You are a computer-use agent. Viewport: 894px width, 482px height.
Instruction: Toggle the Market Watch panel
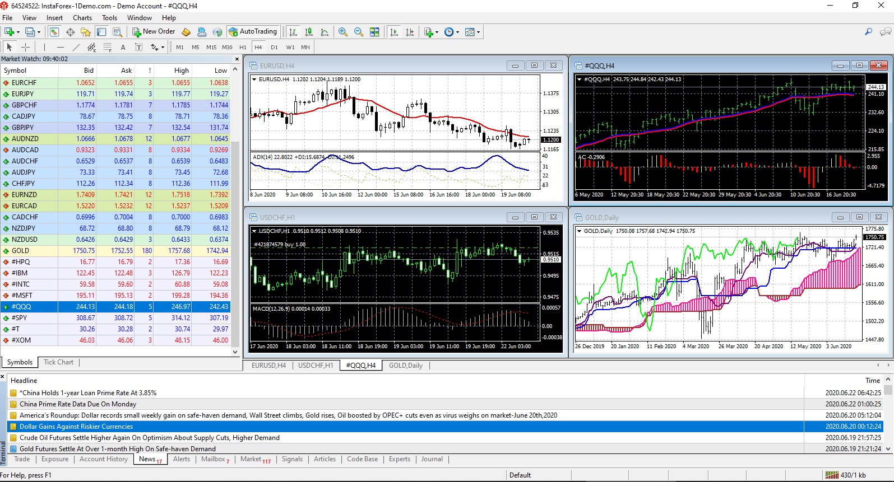pos(54,32)
